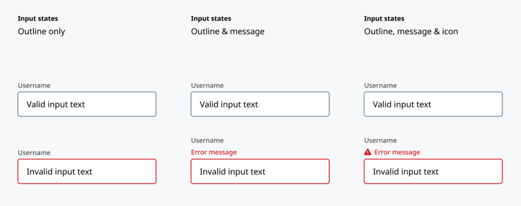Click Username label above valid Outline & message field
The image size is (521, 206).
tap(207, 86)
